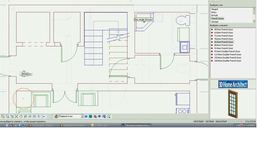This screenshot has width=267, height=150.
Task: Select 914mm French Door element
Action: coord(223,48)
